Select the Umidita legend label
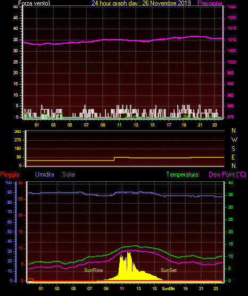 click(x=45, y=174)
